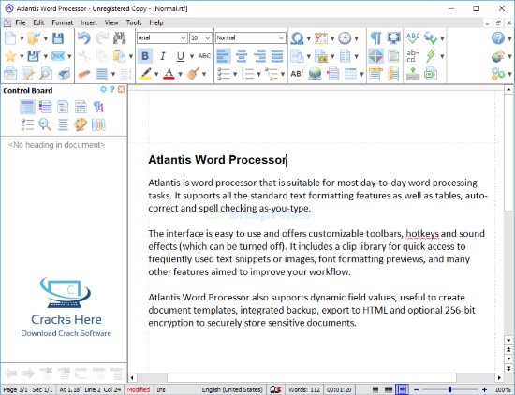
Task: Toggle Underline formatting
Action: point(181,56)
